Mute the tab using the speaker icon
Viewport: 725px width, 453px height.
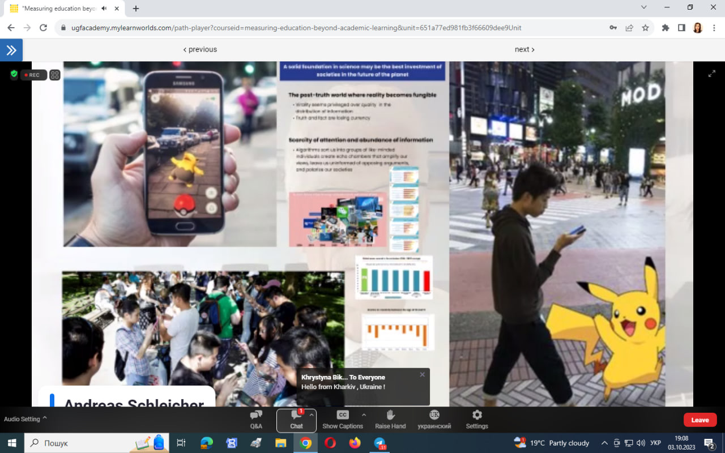coord(104,8)
